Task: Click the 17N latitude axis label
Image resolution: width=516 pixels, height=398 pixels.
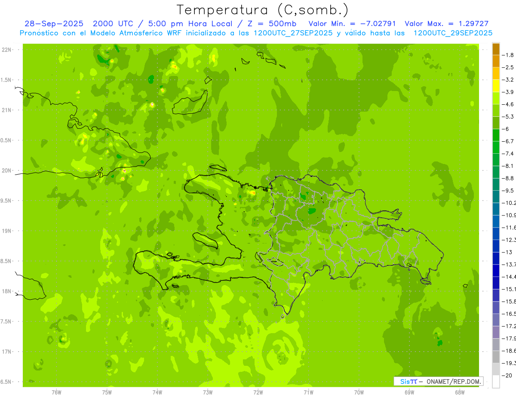Action: 6,352
